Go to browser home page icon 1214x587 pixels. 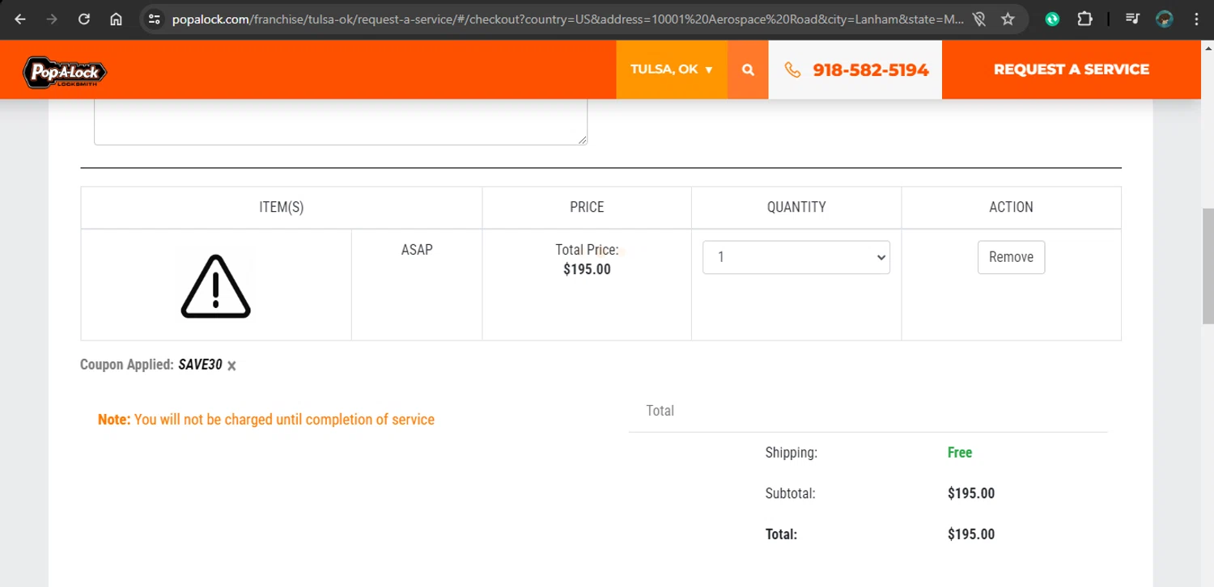(116, 19)
